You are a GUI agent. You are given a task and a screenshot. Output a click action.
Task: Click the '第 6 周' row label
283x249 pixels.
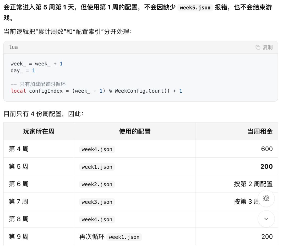click(19, 184)
